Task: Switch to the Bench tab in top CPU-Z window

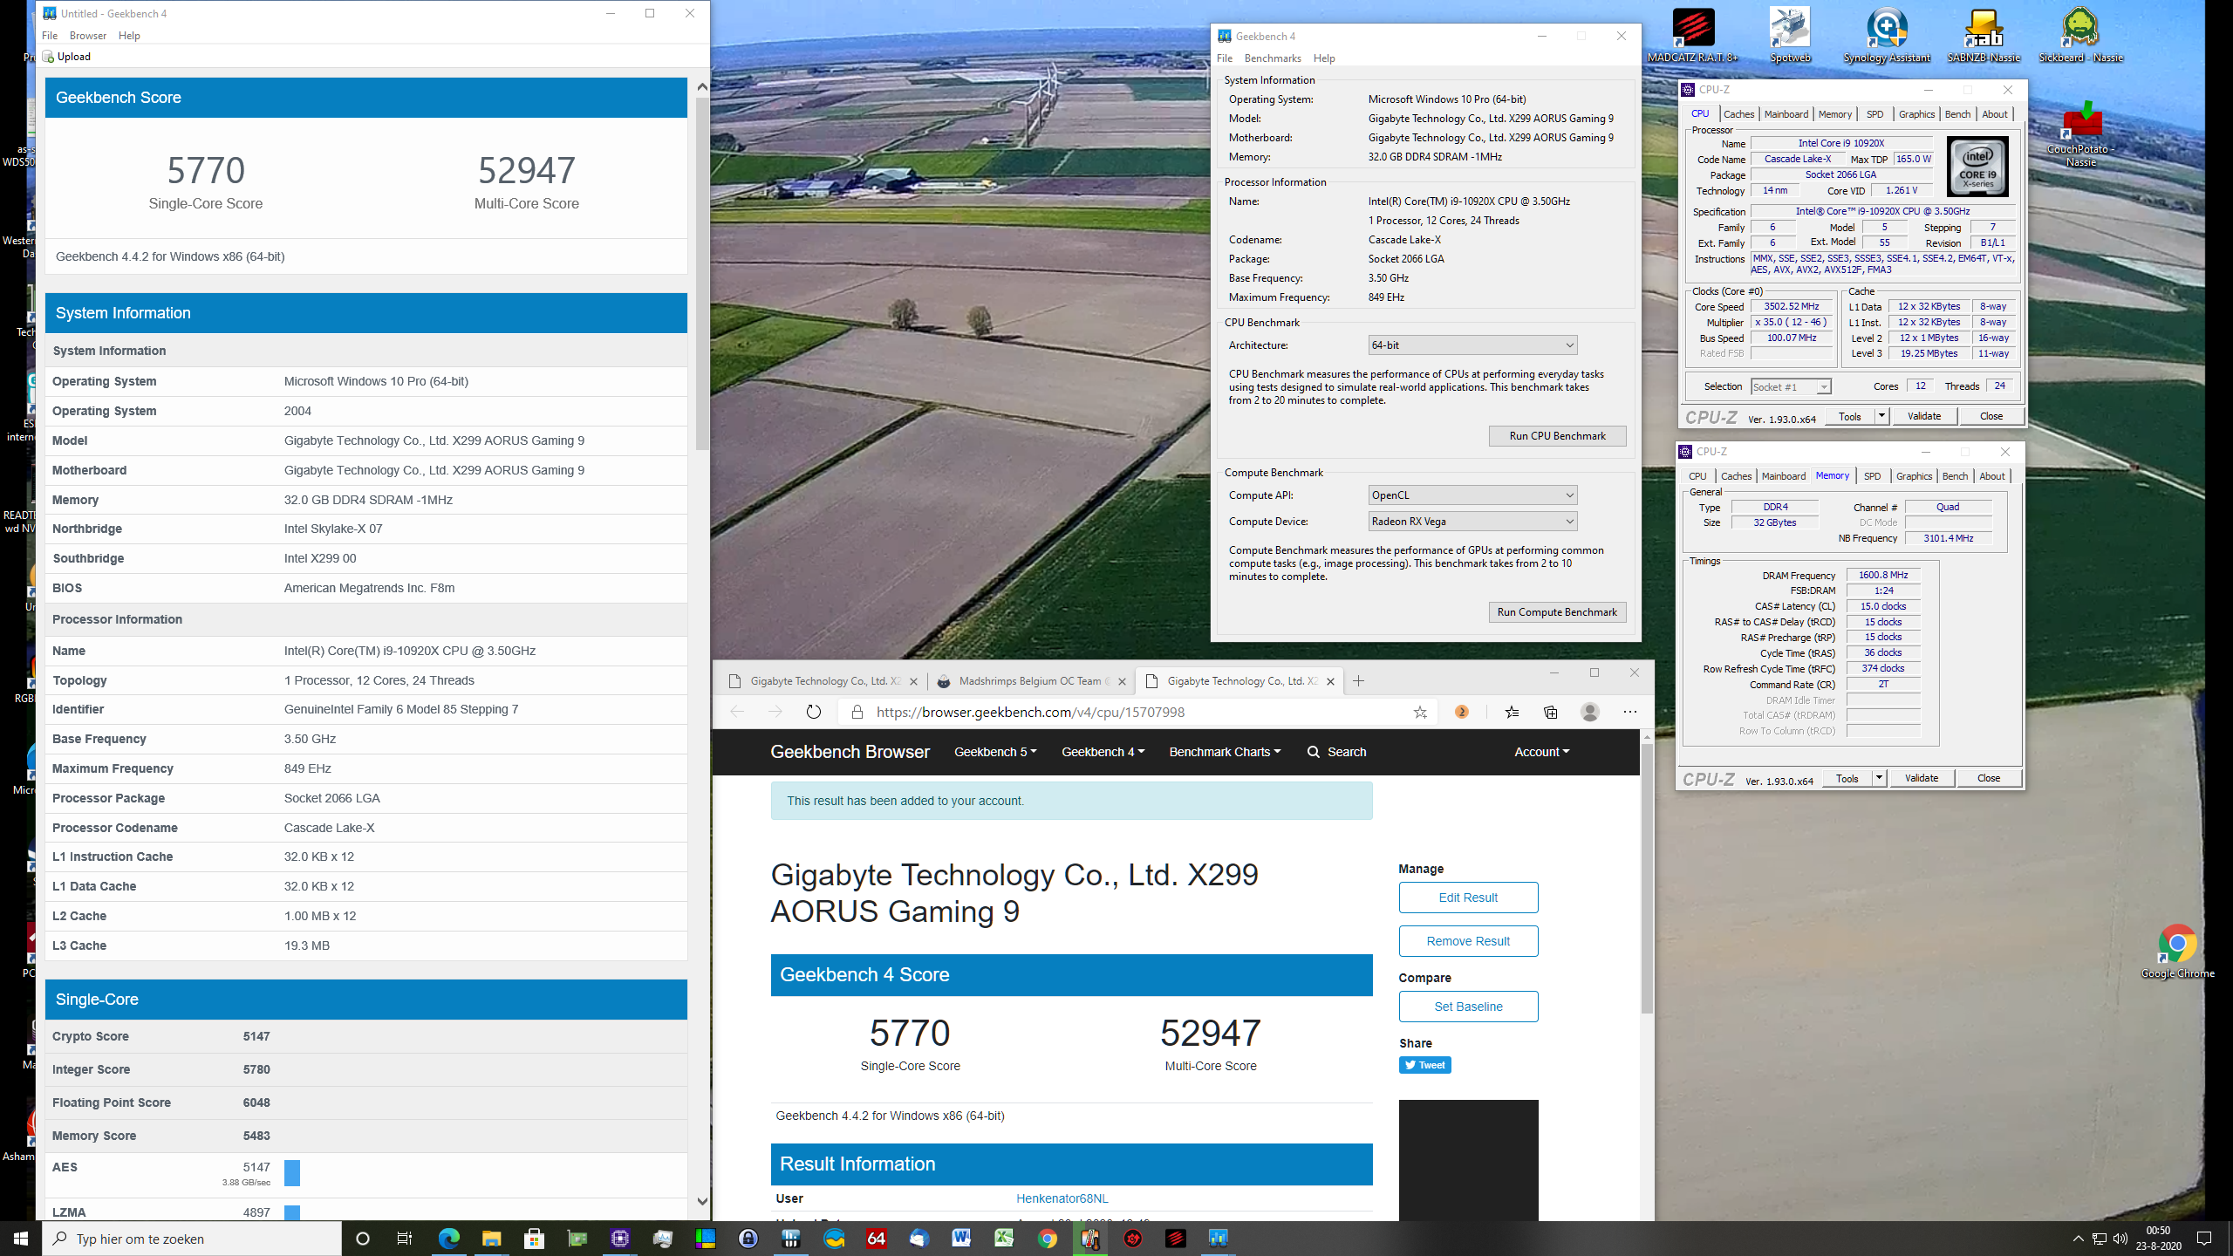Action: 1957,114
